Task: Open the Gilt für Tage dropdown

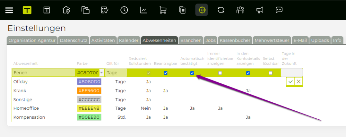Action: click(x=116, y=73)
